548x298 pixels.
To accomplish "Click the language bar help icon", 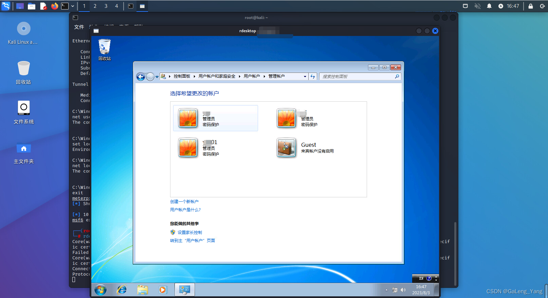I will pos(429,278).
